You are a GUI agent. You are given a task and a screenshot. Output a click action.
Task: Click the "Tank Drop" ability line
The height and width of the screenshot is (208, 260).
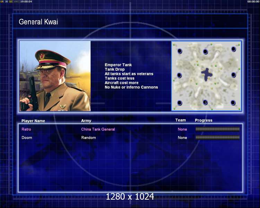(115, 69)
